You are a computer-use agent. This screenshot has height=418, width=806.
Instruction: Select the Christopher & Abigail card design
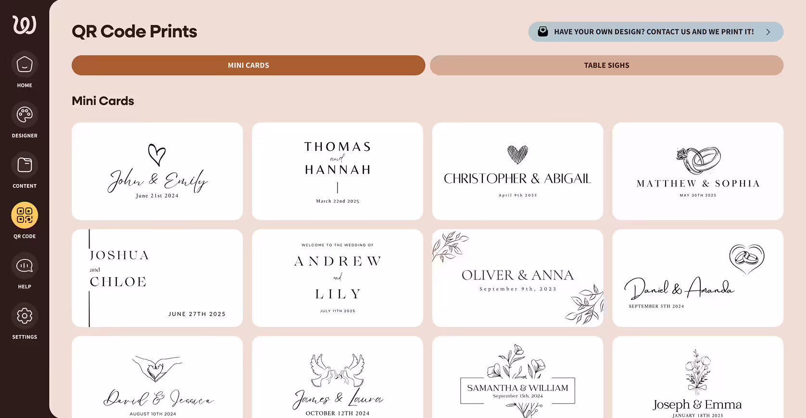[517, 172]
